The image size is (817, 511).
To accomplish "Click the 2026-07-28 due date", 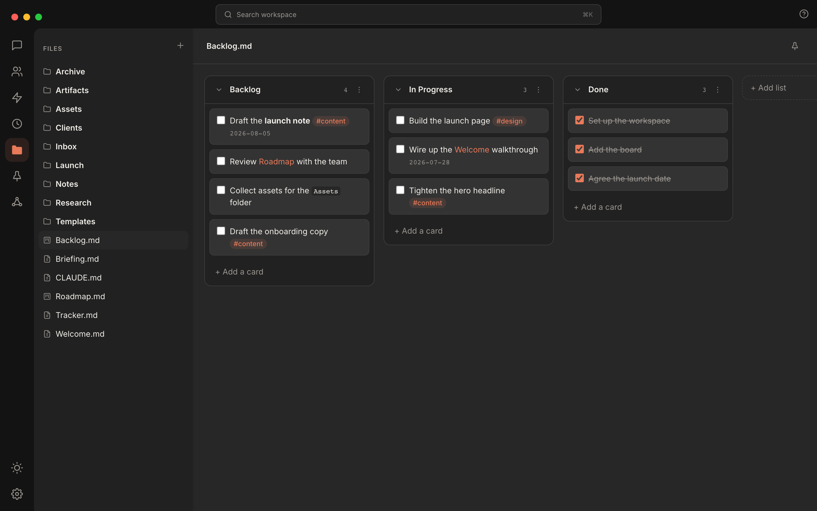I will coord(429,163).
